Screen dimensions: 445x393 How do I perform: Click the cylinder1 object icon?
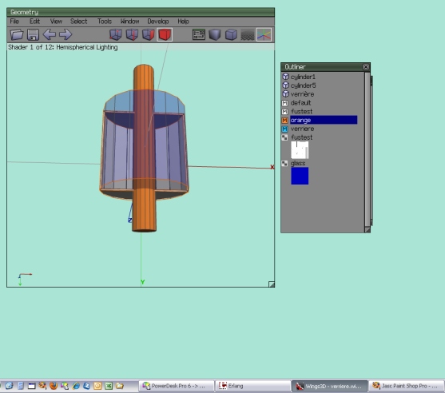285,77
